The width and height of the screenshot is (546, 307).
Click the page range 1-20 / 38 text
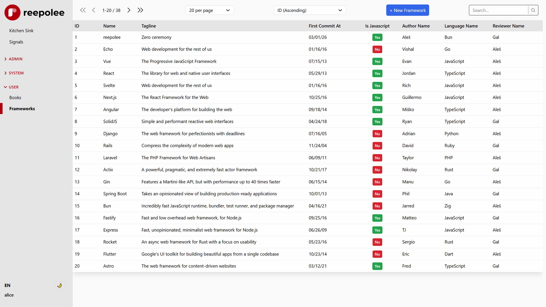(111, 10)
